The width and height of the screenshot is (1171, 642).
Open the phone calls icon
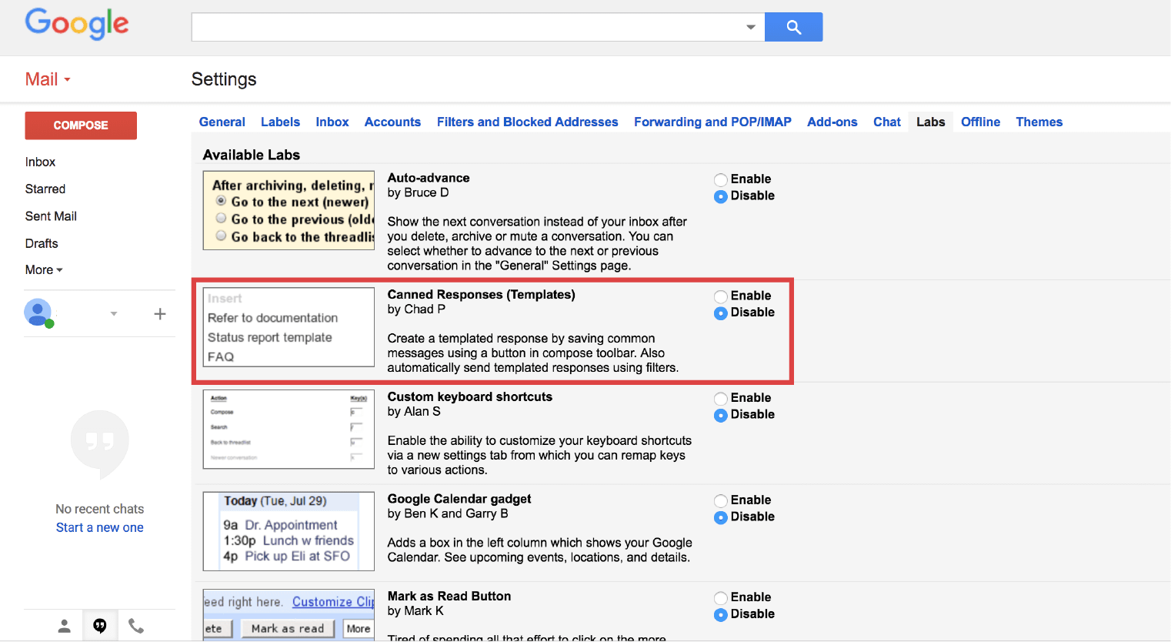pyautogui.click(x=135, y=626)
